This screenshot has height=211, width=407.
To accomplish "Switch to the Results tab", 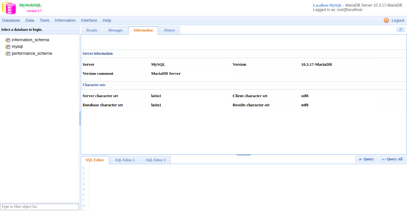I will click(92, 30).
